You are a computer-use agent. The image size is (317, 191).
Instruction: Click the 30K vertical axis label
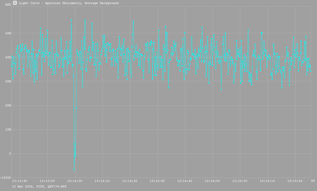pos(8,81)
